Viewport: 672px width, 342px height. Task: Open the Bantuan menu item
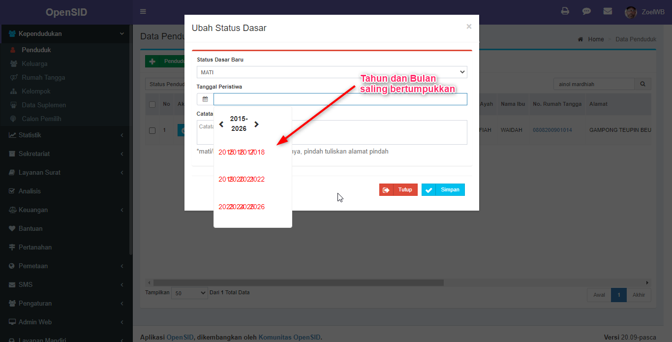[66, 228]
